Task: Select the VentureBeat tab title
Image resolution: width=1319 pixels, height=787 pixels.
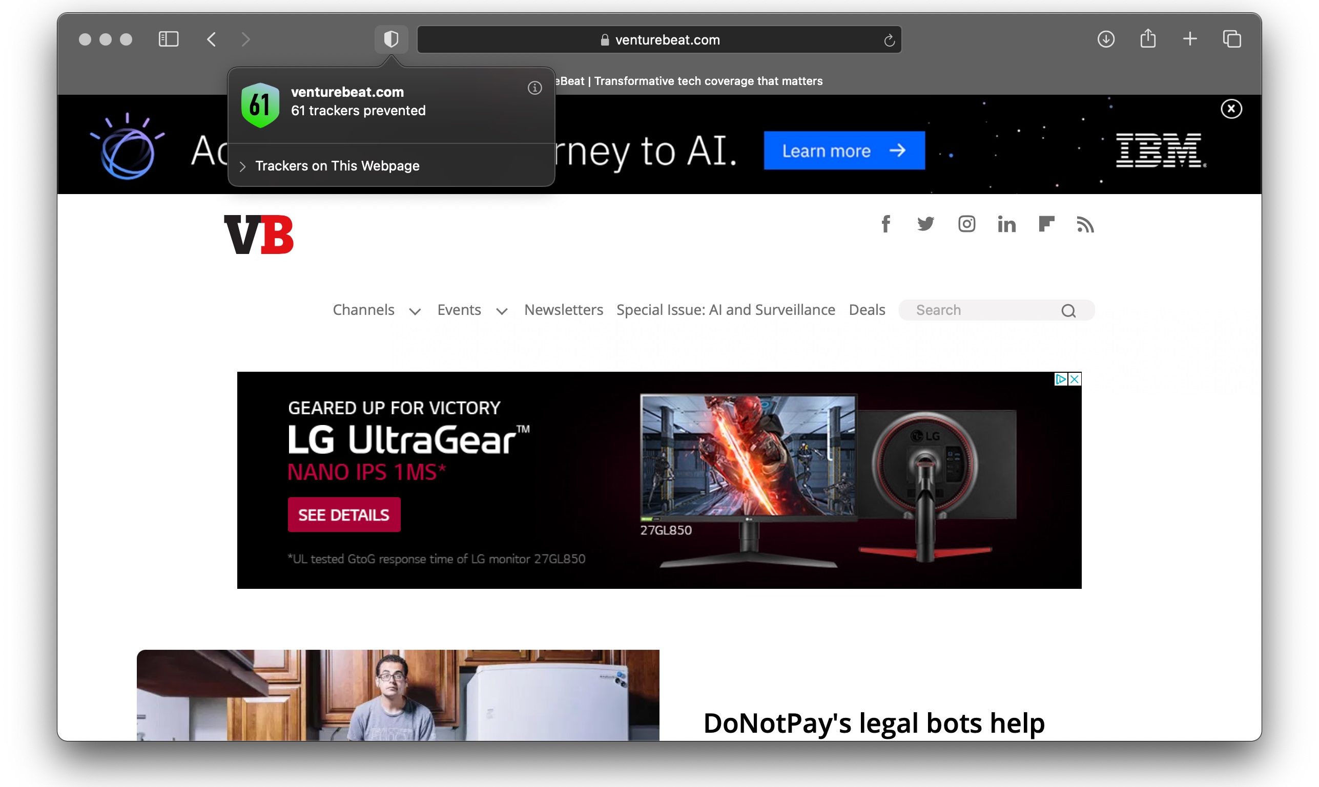Action: 690,81
